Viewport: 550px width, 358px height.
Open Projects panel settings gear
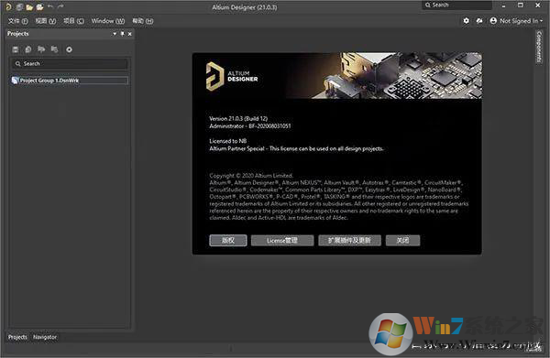click(x=69, y=49)
